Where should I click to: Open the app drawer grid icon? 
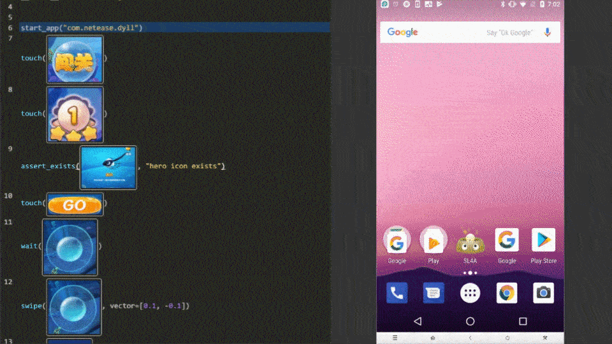470,293
